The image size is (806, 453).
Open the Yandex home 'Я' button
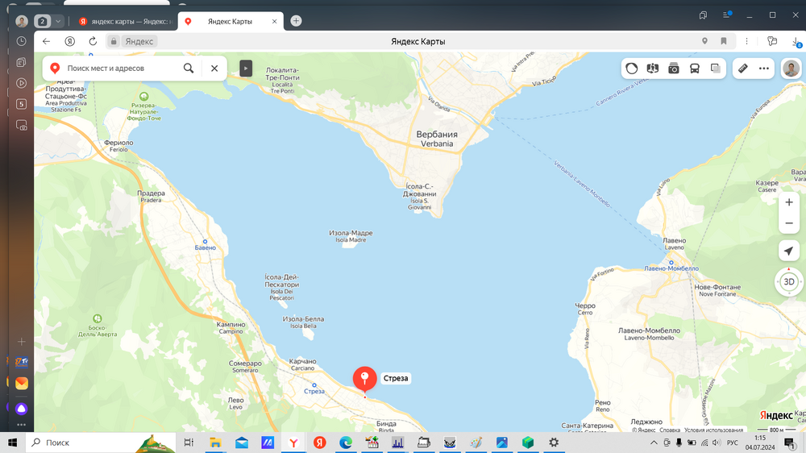pos(70,41)
